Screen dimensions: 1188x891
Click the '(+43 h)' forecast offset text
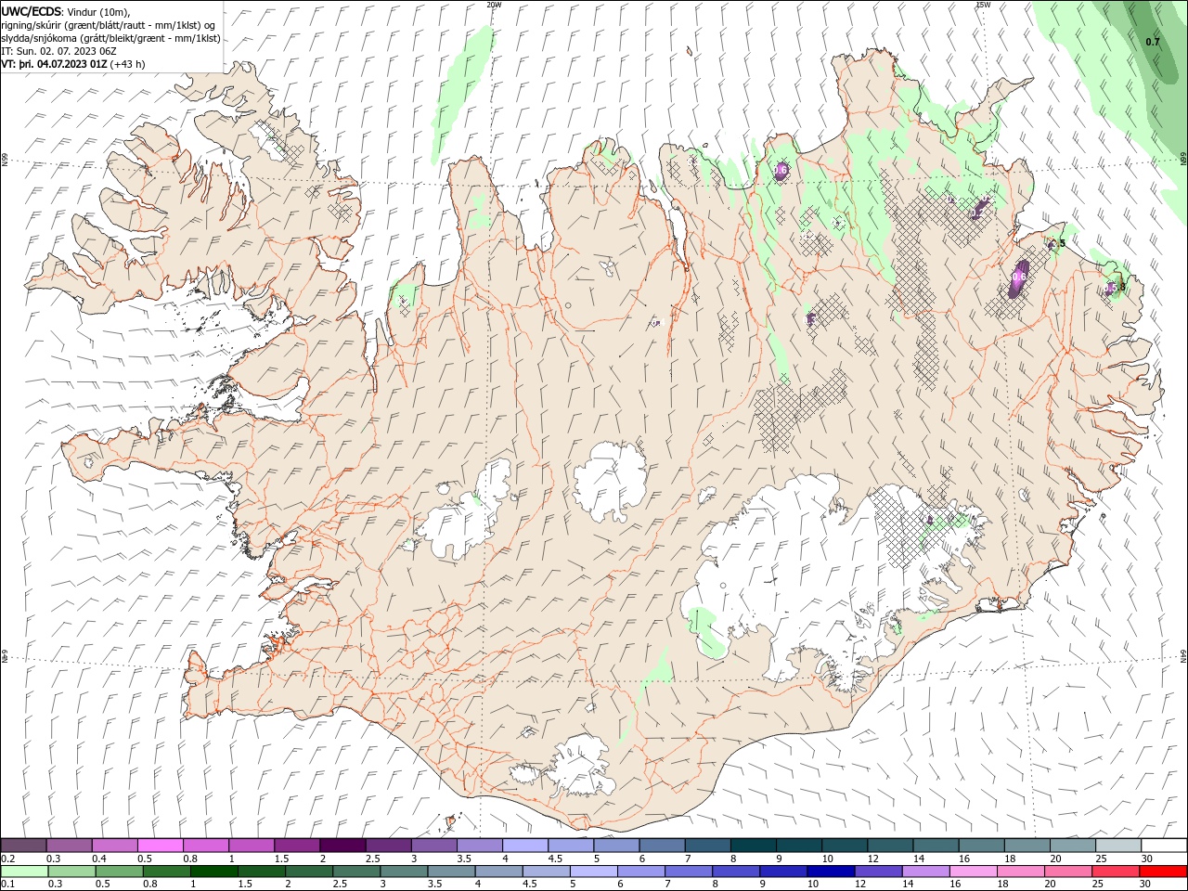[127, 64]
